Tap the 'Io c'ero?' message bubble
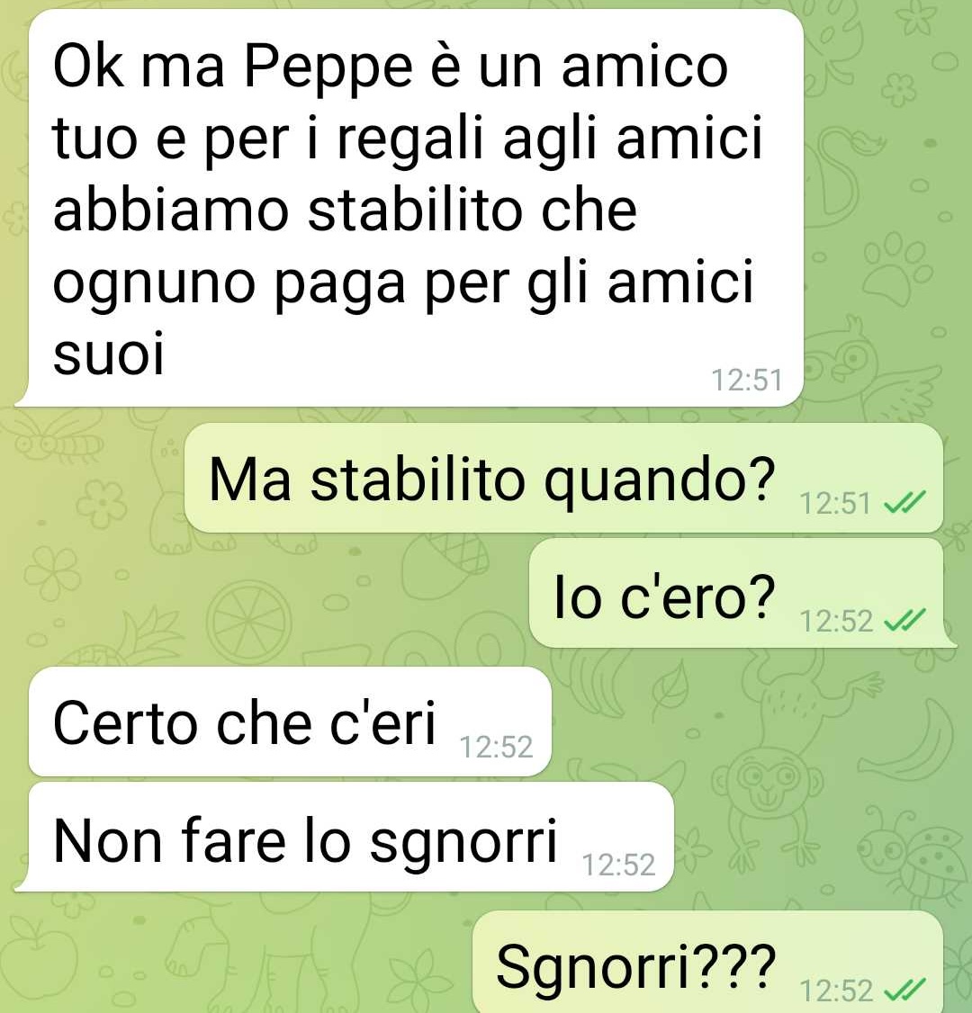This screenshot has width=972, height=1013. pyautogui.click(x=736, y=593)
